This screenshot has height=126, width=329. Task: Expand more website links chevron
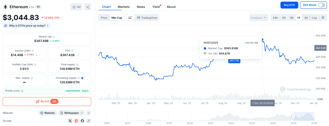pyautogui.click(x=89, y=113)
